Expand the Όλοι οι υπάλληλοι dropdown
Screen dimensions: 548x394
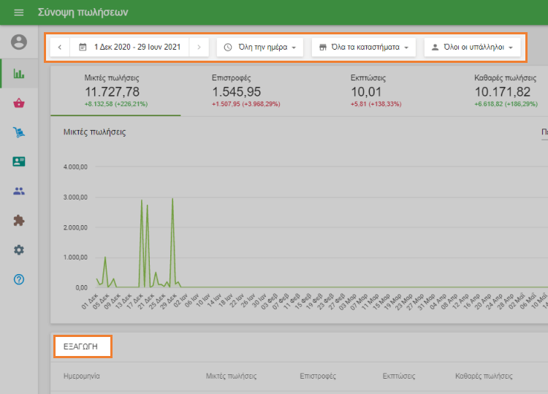coord(472,47)
